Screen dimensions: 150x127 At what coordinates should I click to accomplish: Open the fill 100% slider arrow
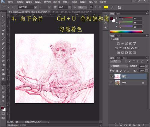click(x=147, y=71)
